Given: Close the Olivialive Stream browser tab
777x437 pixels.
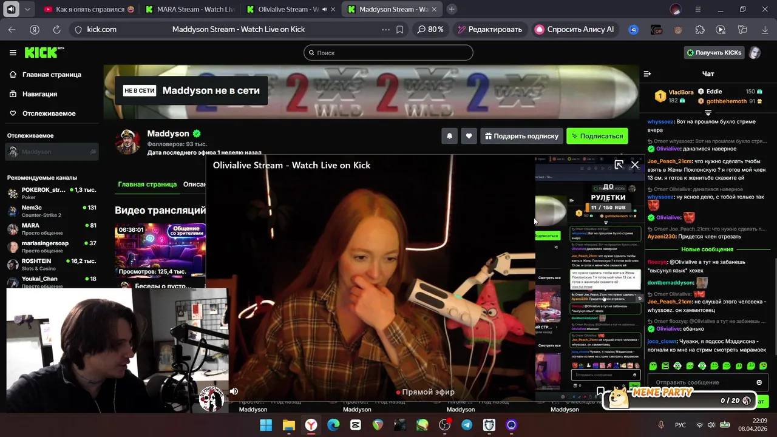Looking at the screenshot, I should 333,9.
